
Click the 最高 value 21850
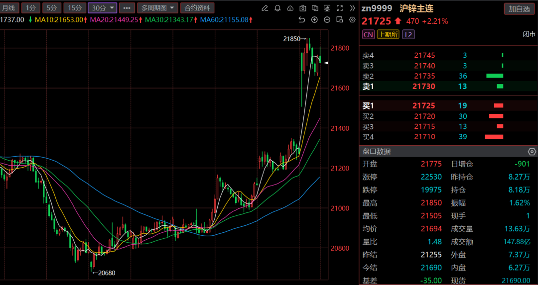pyautogui.click(x=431, y=203)
